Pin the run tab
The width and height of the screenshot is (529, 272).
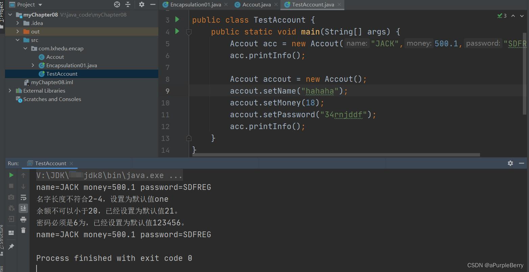(11, 246)
